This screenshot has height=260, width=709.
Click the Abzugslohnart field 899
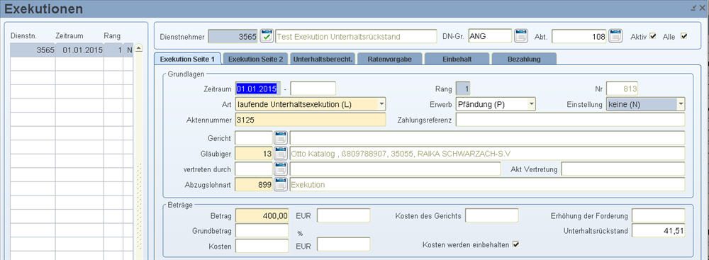pos(254,184)
